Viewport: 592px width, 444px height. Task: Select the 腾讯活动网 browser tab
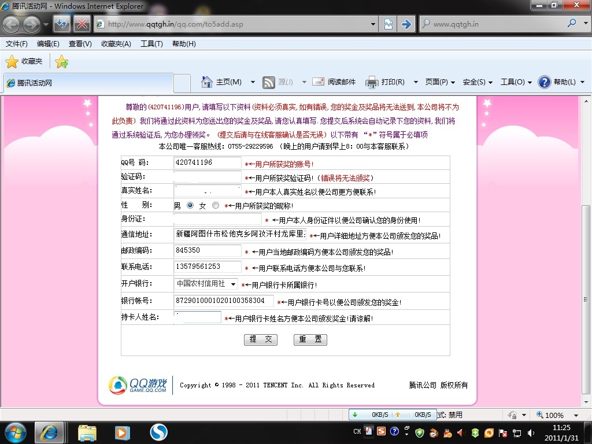click(x=88, y=83)
